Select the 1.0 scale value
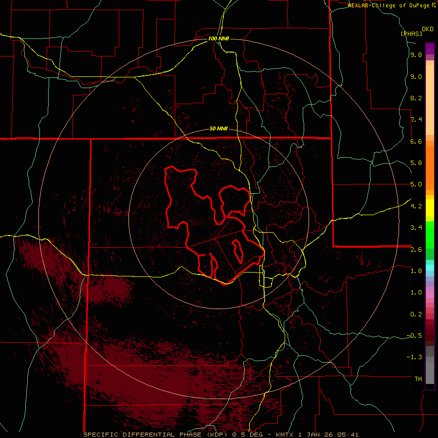Screen dimensions: 438x438 416,292
